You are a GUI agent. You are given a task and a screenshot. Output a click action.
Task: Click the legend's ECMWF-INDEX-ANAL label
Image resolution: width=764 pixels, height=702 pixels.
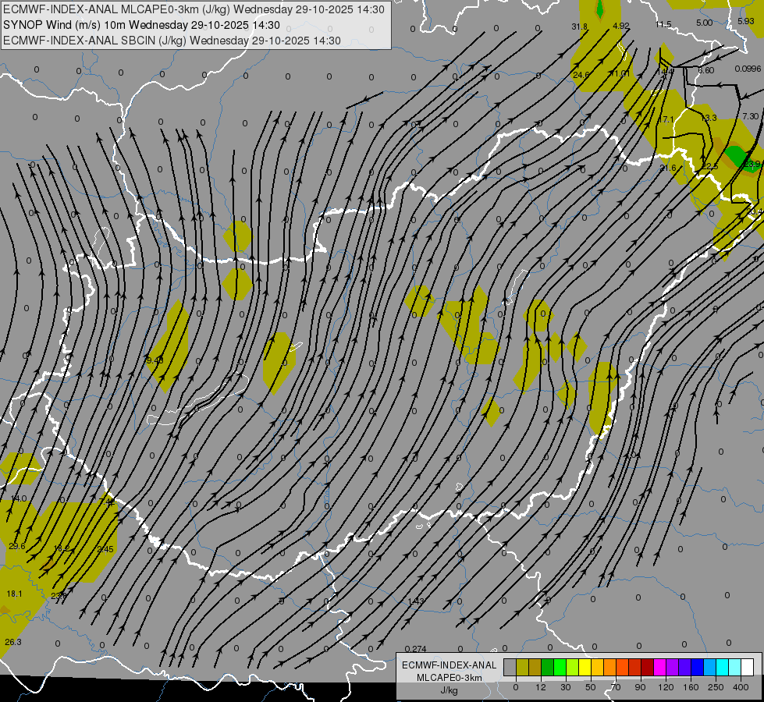tap(449, 665)
